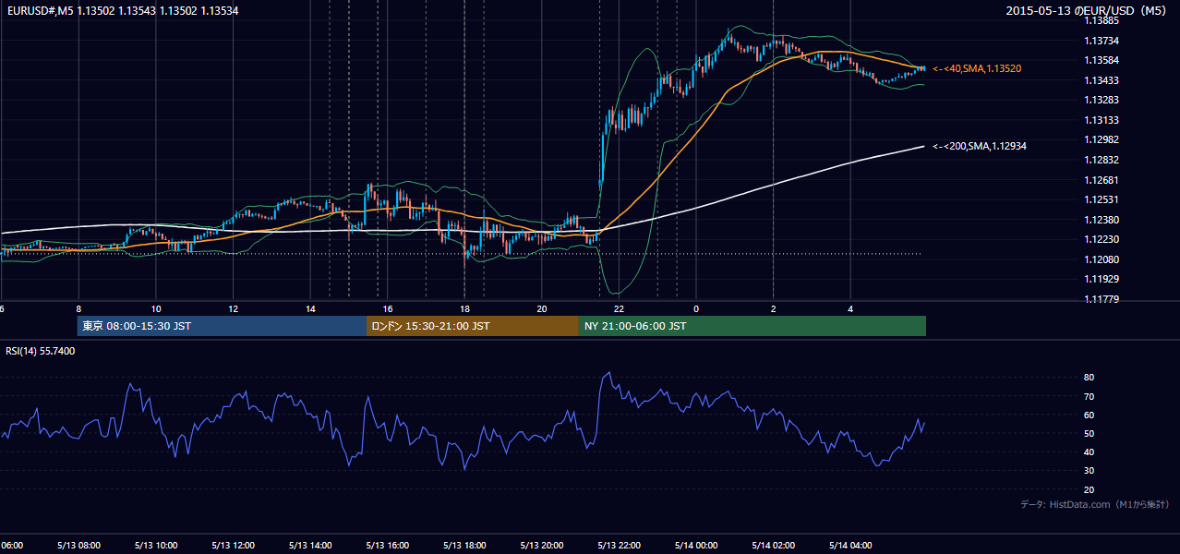The height and width of the screenshot is (554, 1180).
Task: Click the RSI scale value 70
Action: tap(1089, 396)
